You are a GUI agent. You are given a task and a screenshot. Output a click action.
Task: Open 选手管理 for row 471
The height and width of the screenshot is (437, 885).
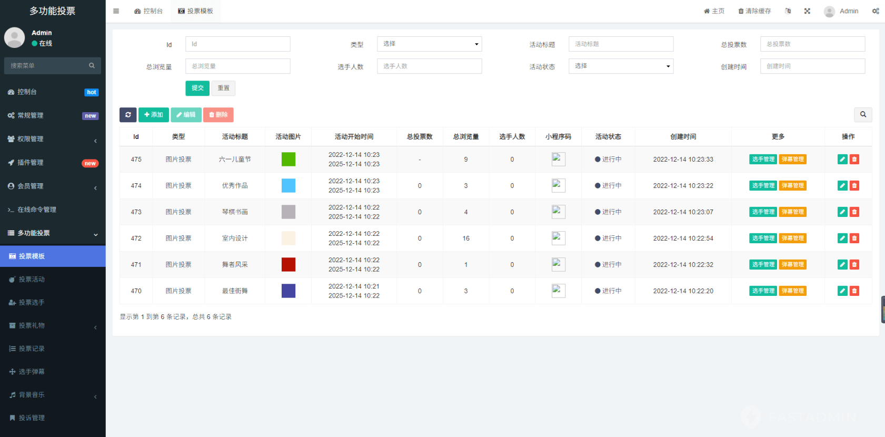(x=763, y=265)
